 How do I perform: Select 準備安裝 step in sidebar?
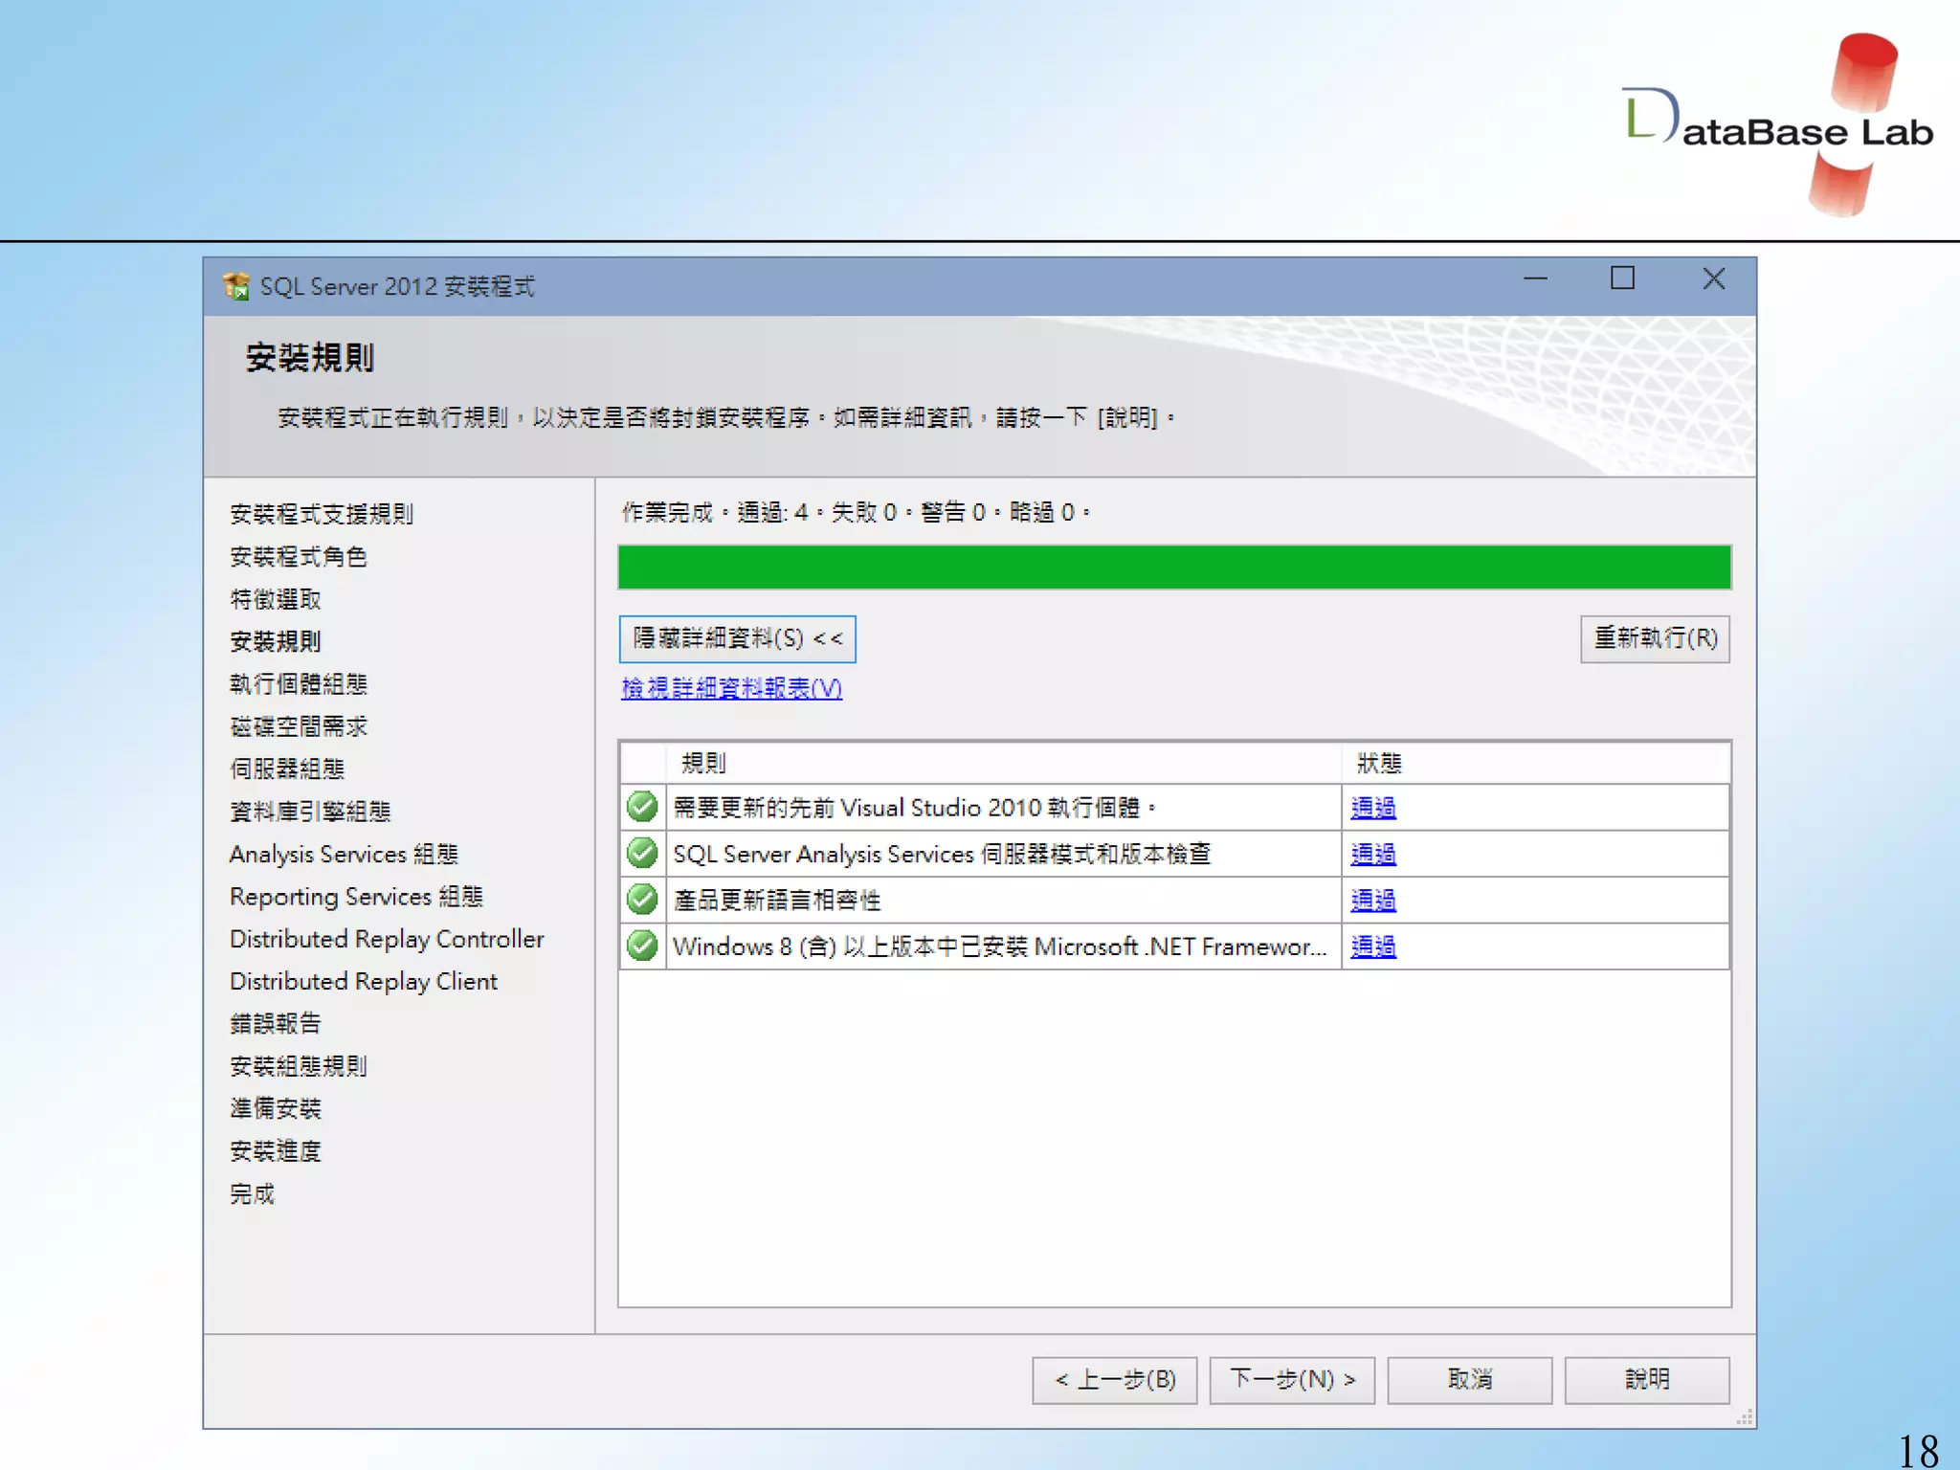[276, 1108]
